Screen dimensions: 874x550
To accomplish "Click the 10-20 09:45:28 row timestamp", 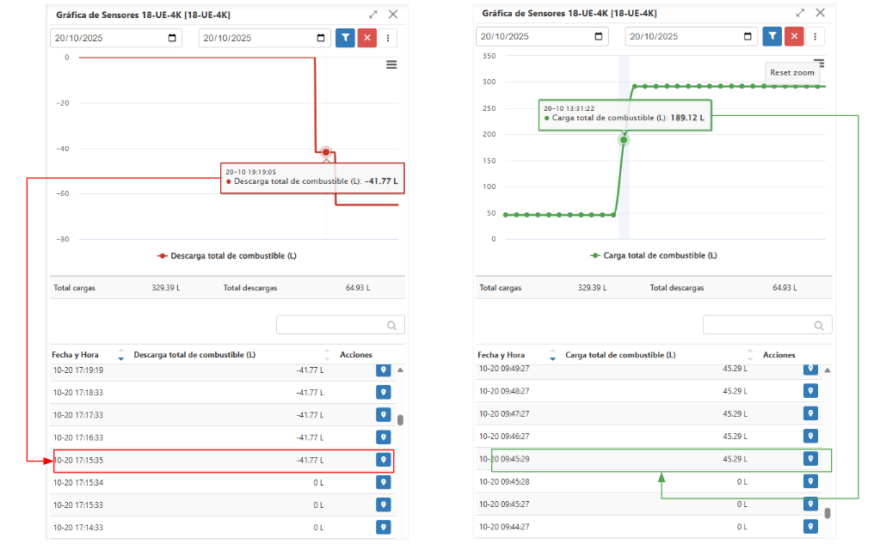I will tap(504, 481).
